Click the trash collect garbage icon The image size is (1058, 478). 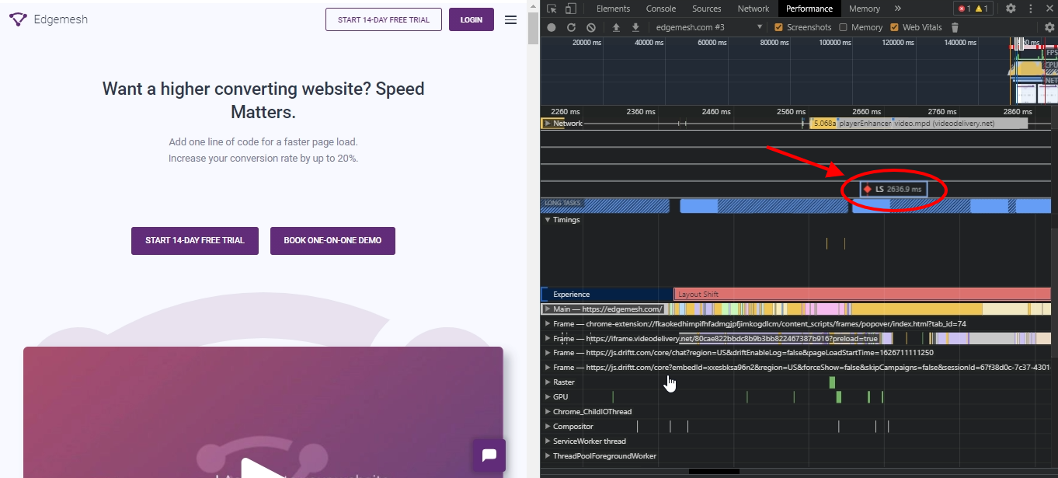[955, 27]
